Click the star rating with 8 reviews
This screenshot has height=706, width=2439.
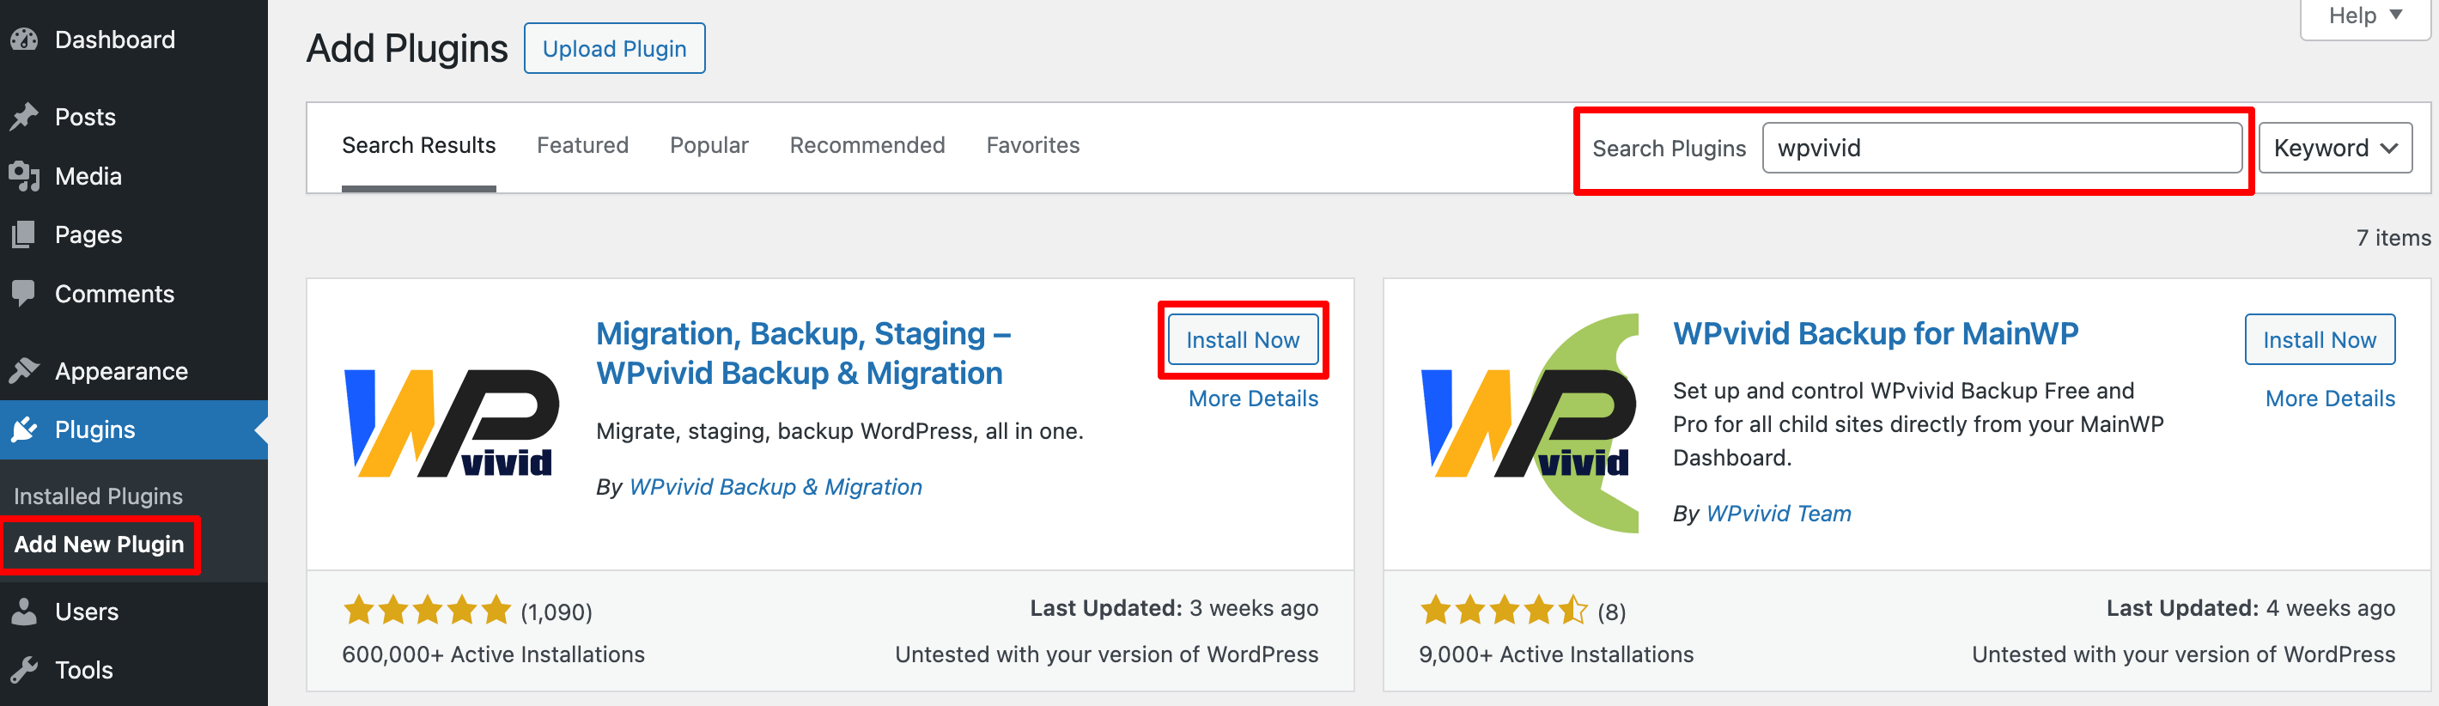click(x=1505, y=611)
